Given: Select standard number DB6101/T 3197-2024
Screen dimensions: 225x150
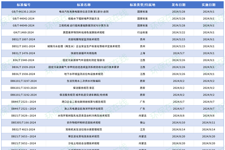Looking at the screenshot, I should pos(23,81).
